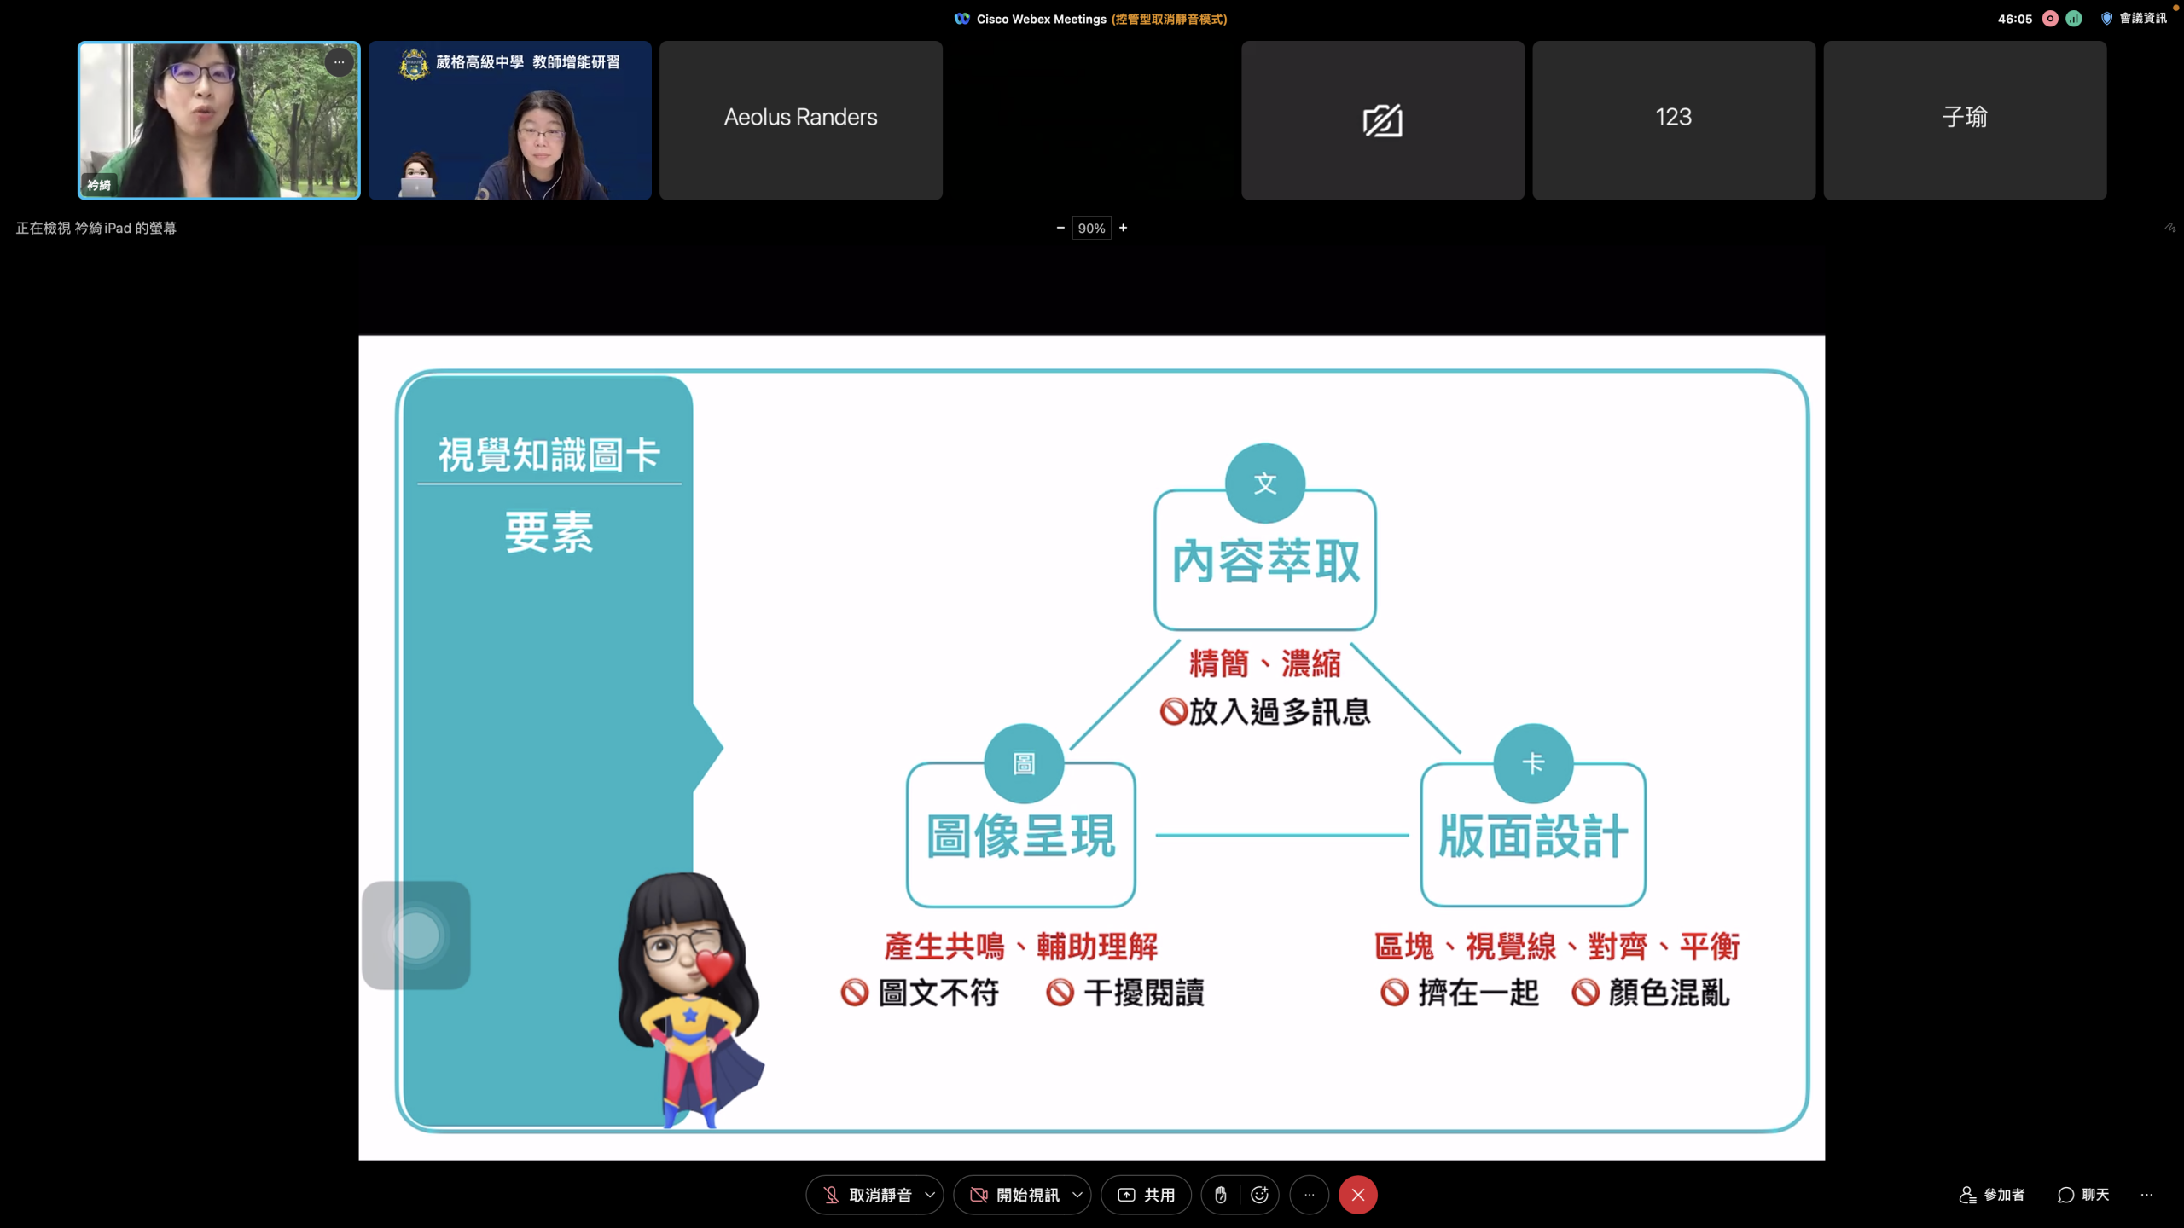Image resolution: width=2184 pixels, height=1228 pixels.
Task: Click the panel options ellipsis at bottom right
Action: 2146,1195
